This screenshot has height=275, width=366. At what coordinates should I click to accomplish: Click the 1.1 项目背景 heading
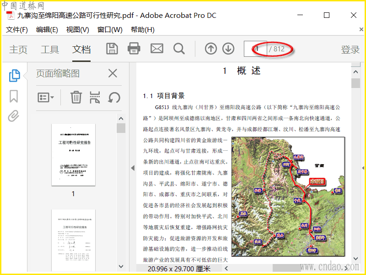[164, 96]
